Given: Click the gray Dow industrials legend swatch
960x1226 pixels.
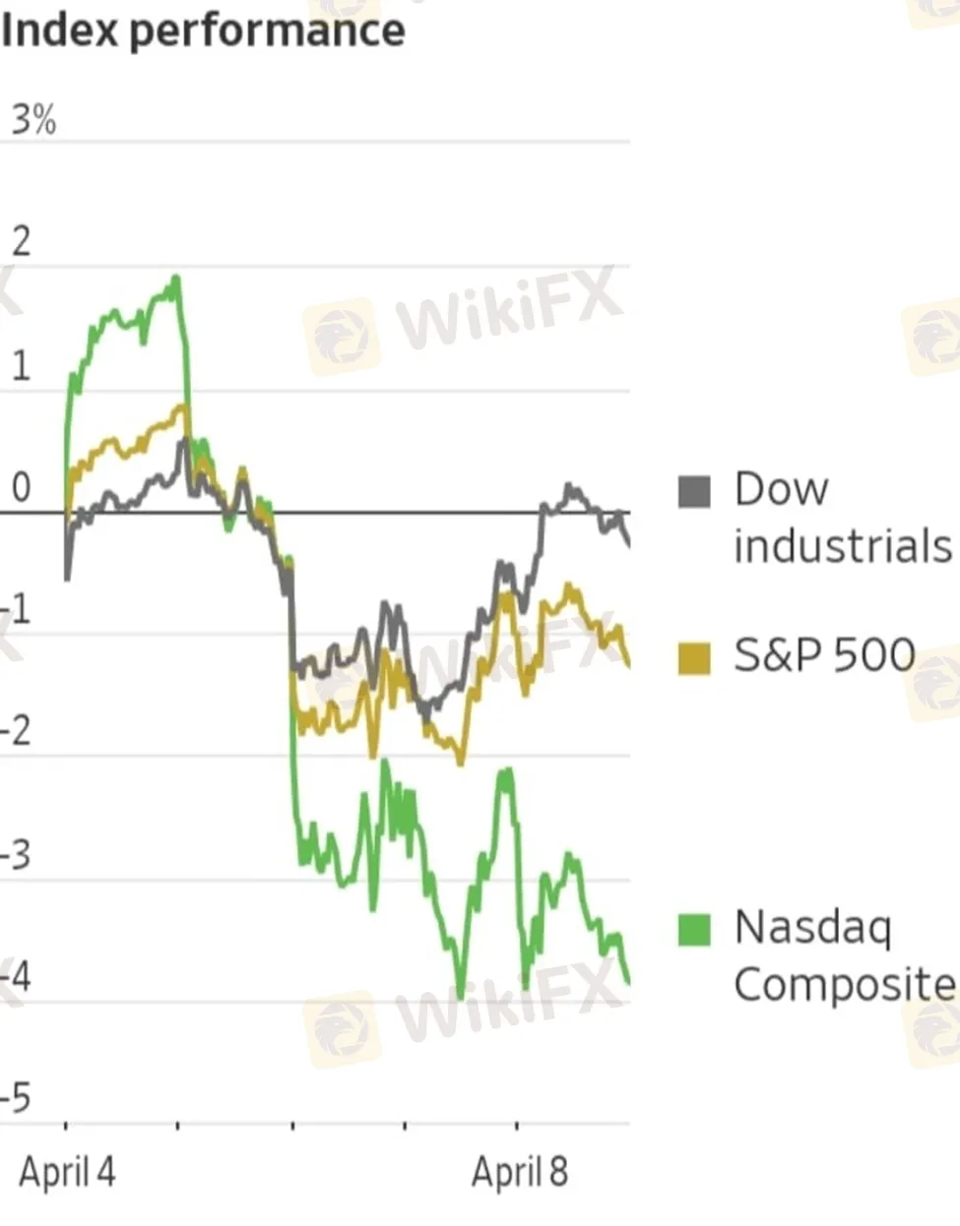Looking at the screenshot, I should (x=694, y=490).
